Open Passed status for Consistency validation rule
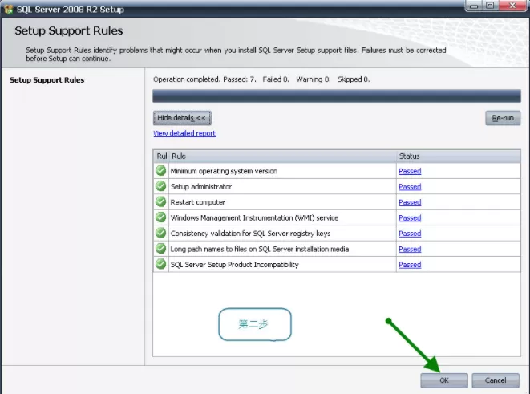530x394 pixels. (410, 234)
